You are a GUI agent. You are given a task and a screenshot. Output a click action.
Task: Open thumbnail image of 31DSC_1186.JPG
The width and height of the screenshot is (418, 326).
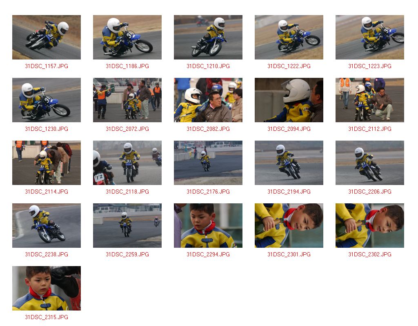127,37
